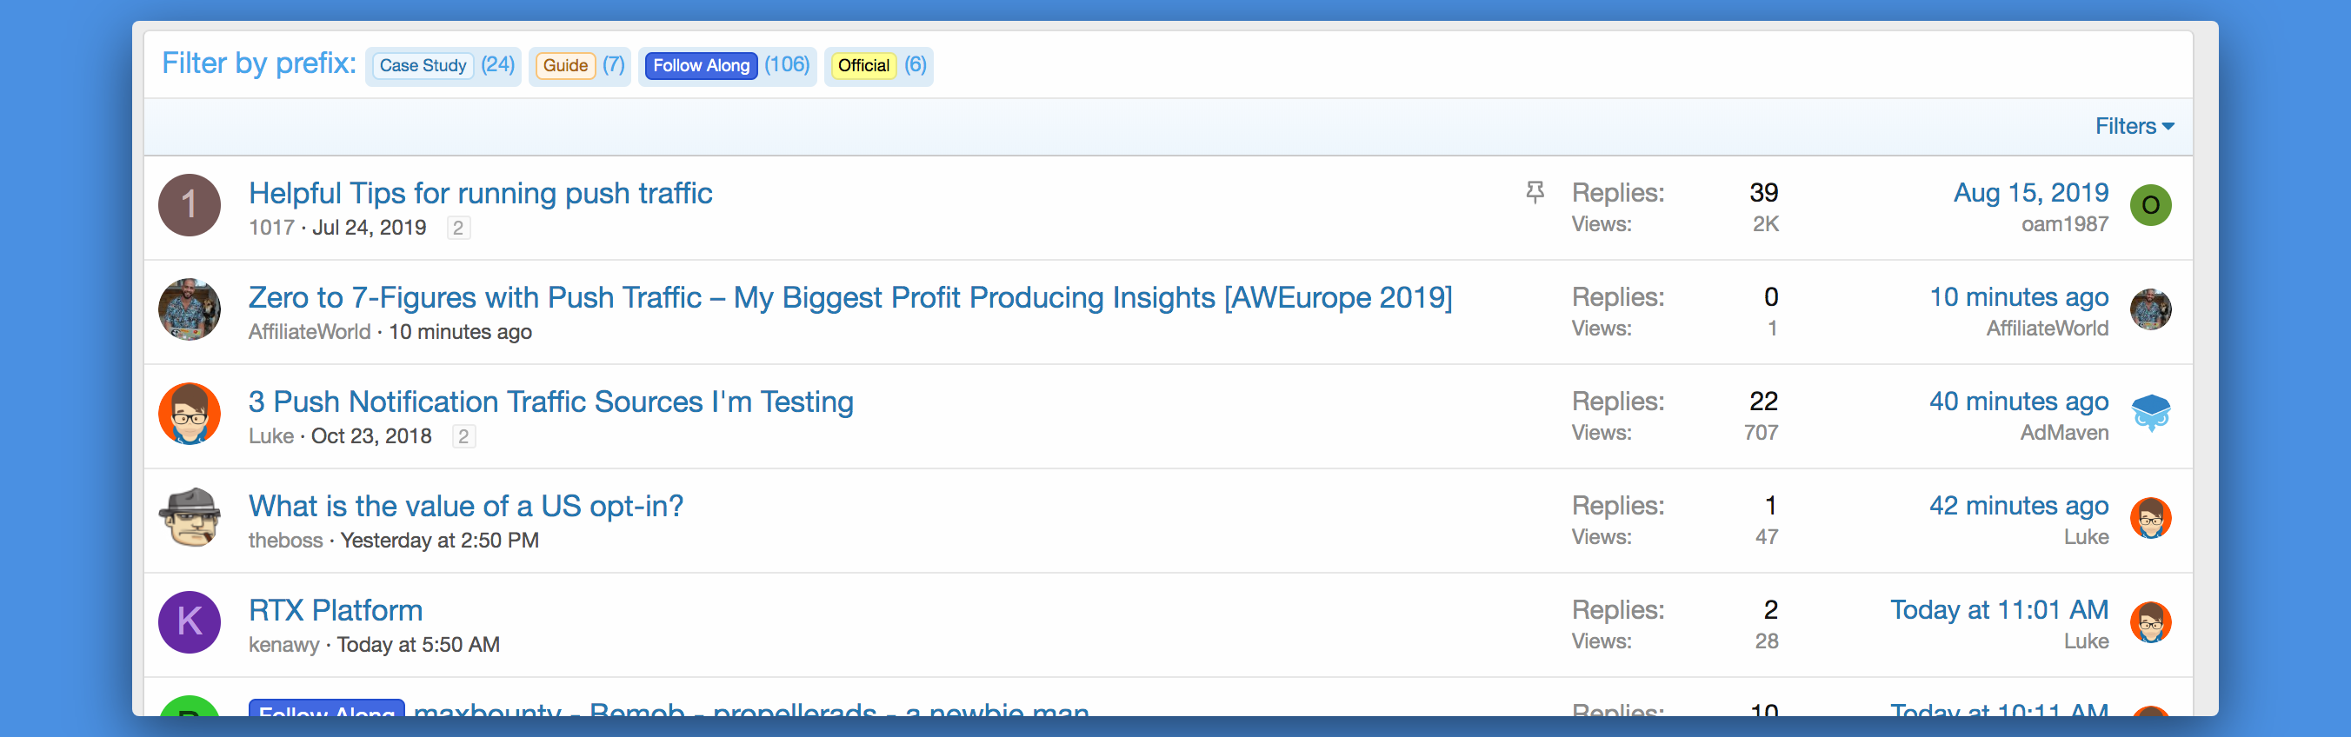Select the Follow Along prefix filter

(x=701, y=66)
